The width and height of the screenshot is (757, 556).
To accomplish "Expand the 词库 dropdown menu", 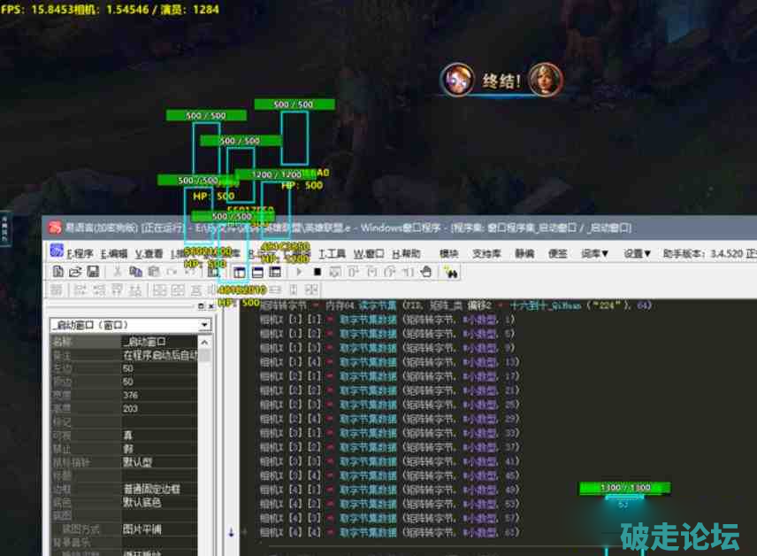I will 594,253.
